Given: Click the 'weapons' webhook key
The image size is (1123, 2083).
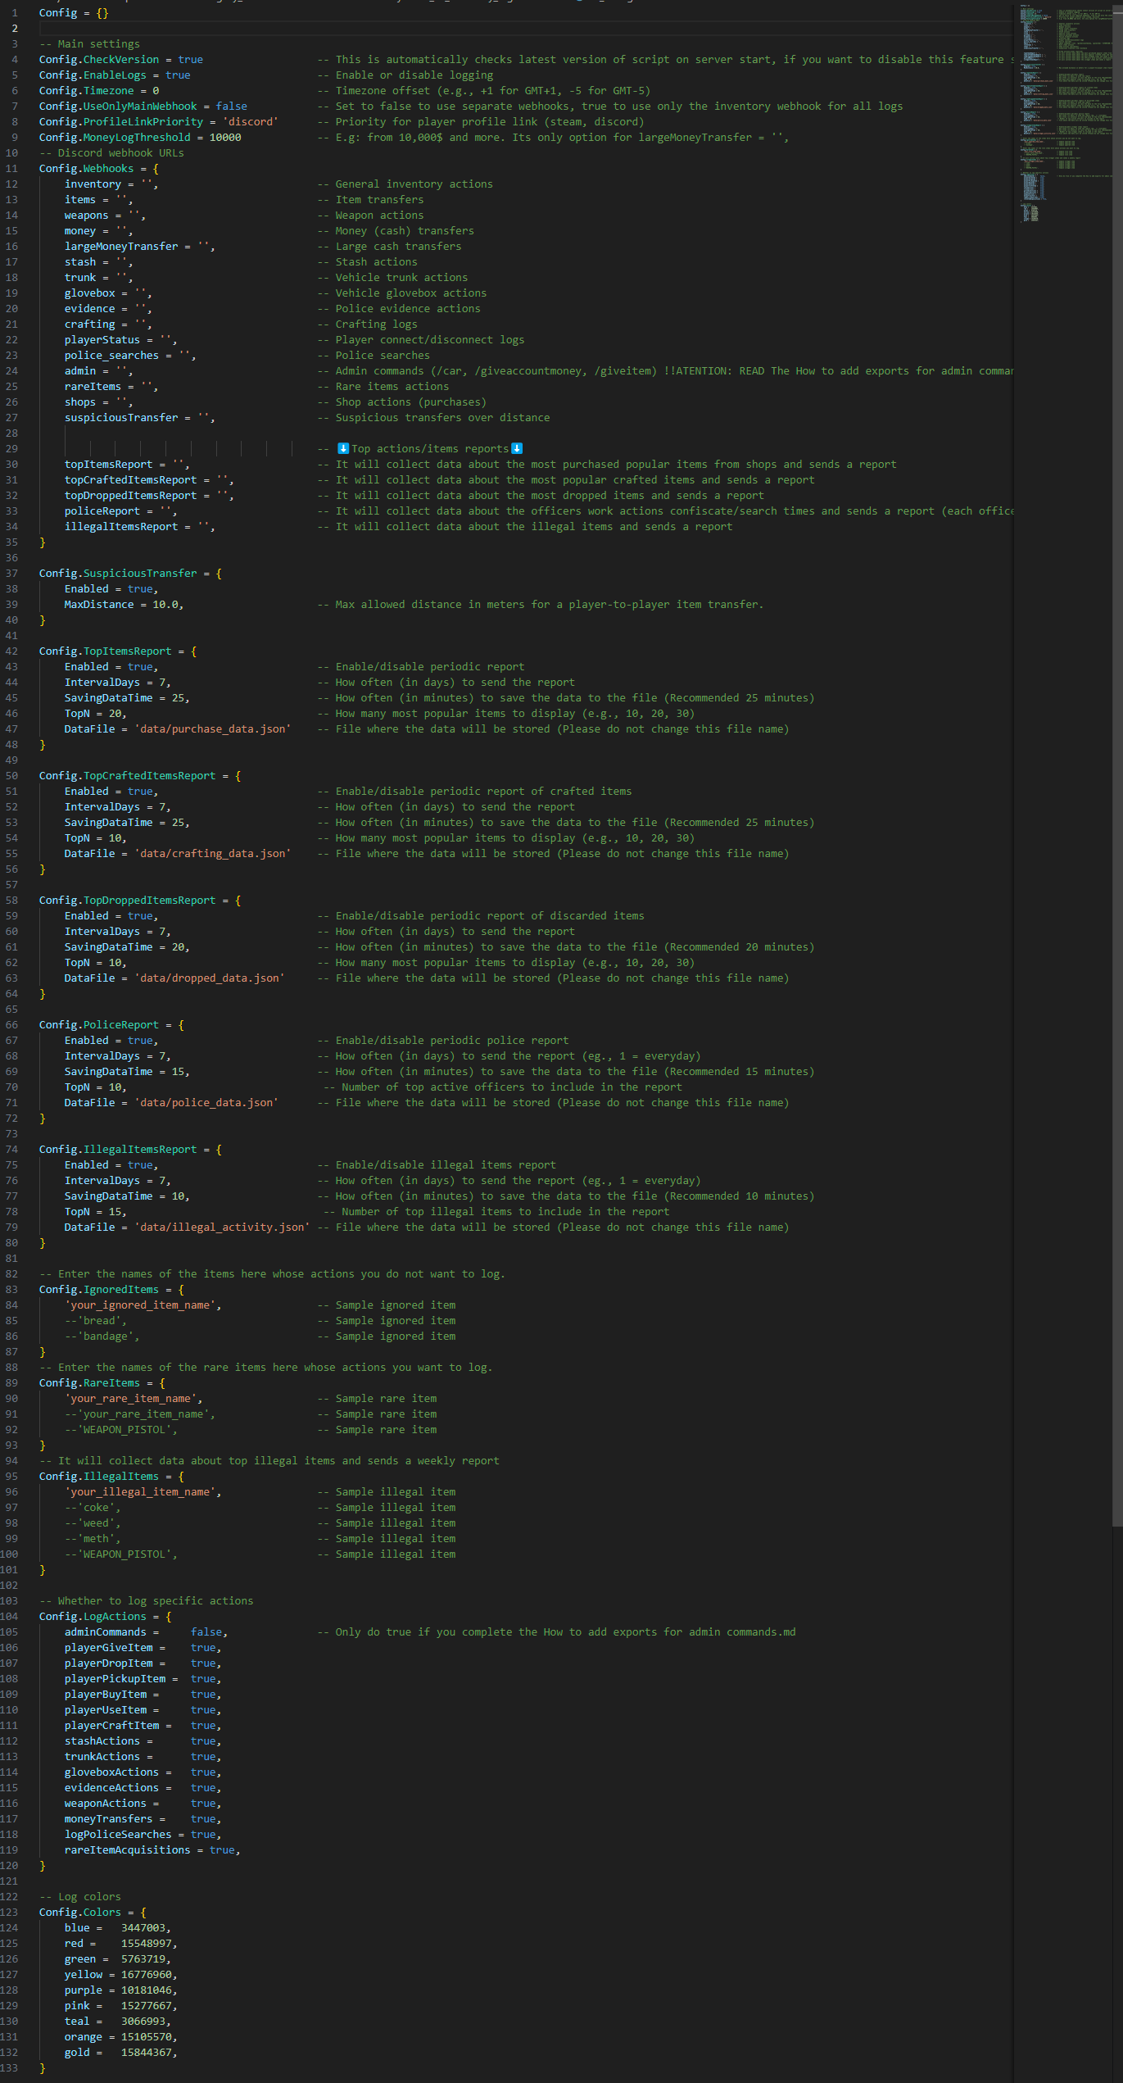Looking at the screenshot, I should pyautogui.click(x=87, y=215).
